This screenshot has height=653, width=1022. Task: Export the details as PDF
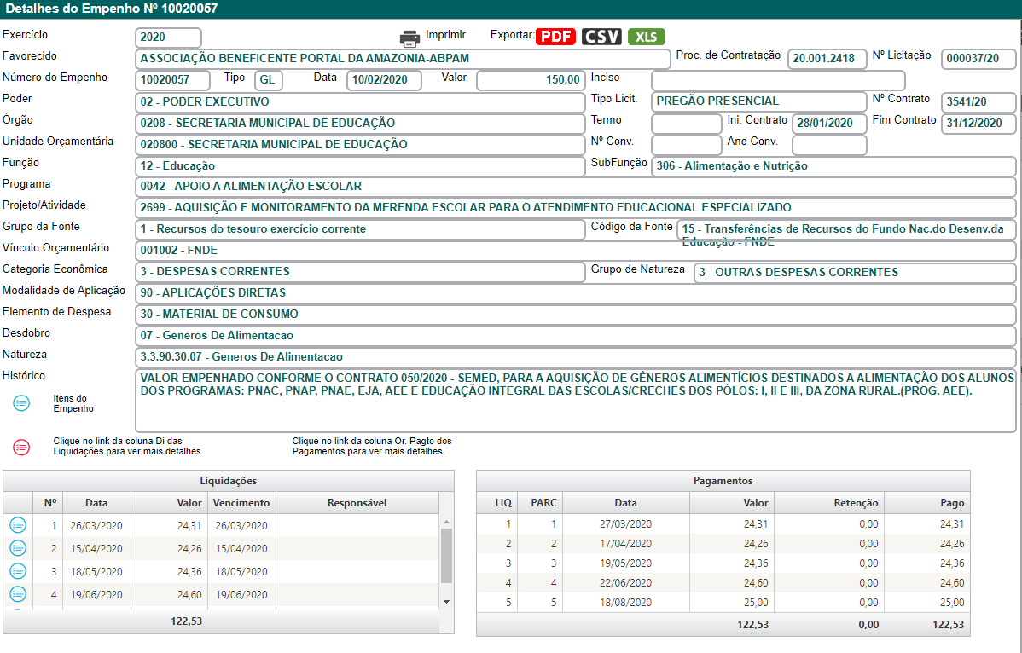(x=556, y=37)
